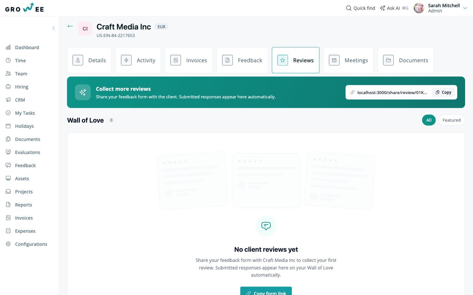473x295 pixels.
Task: Click the Expenses receipt icon
Action: [8, 231]
